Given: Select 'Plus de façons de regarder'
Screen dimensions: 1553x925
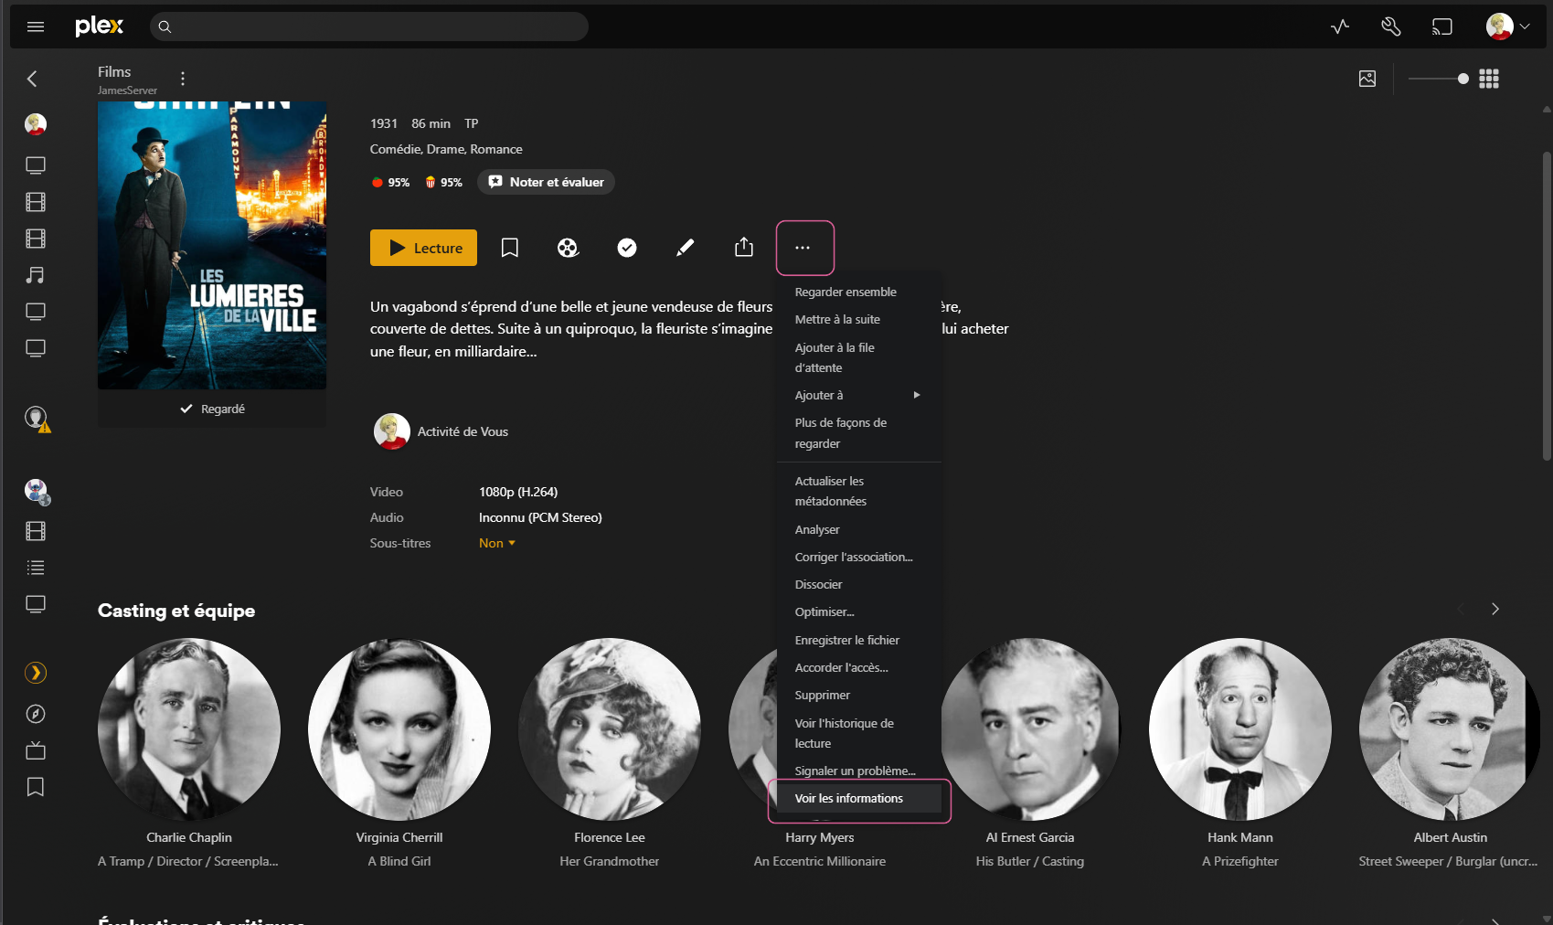Looking at the screenshot, I should tap(859, 433).
